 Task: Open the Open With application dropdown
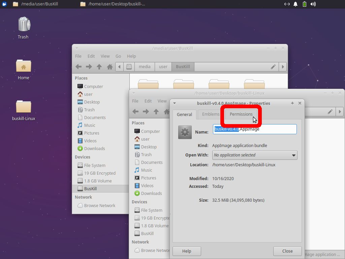click(x=255, y=155)
